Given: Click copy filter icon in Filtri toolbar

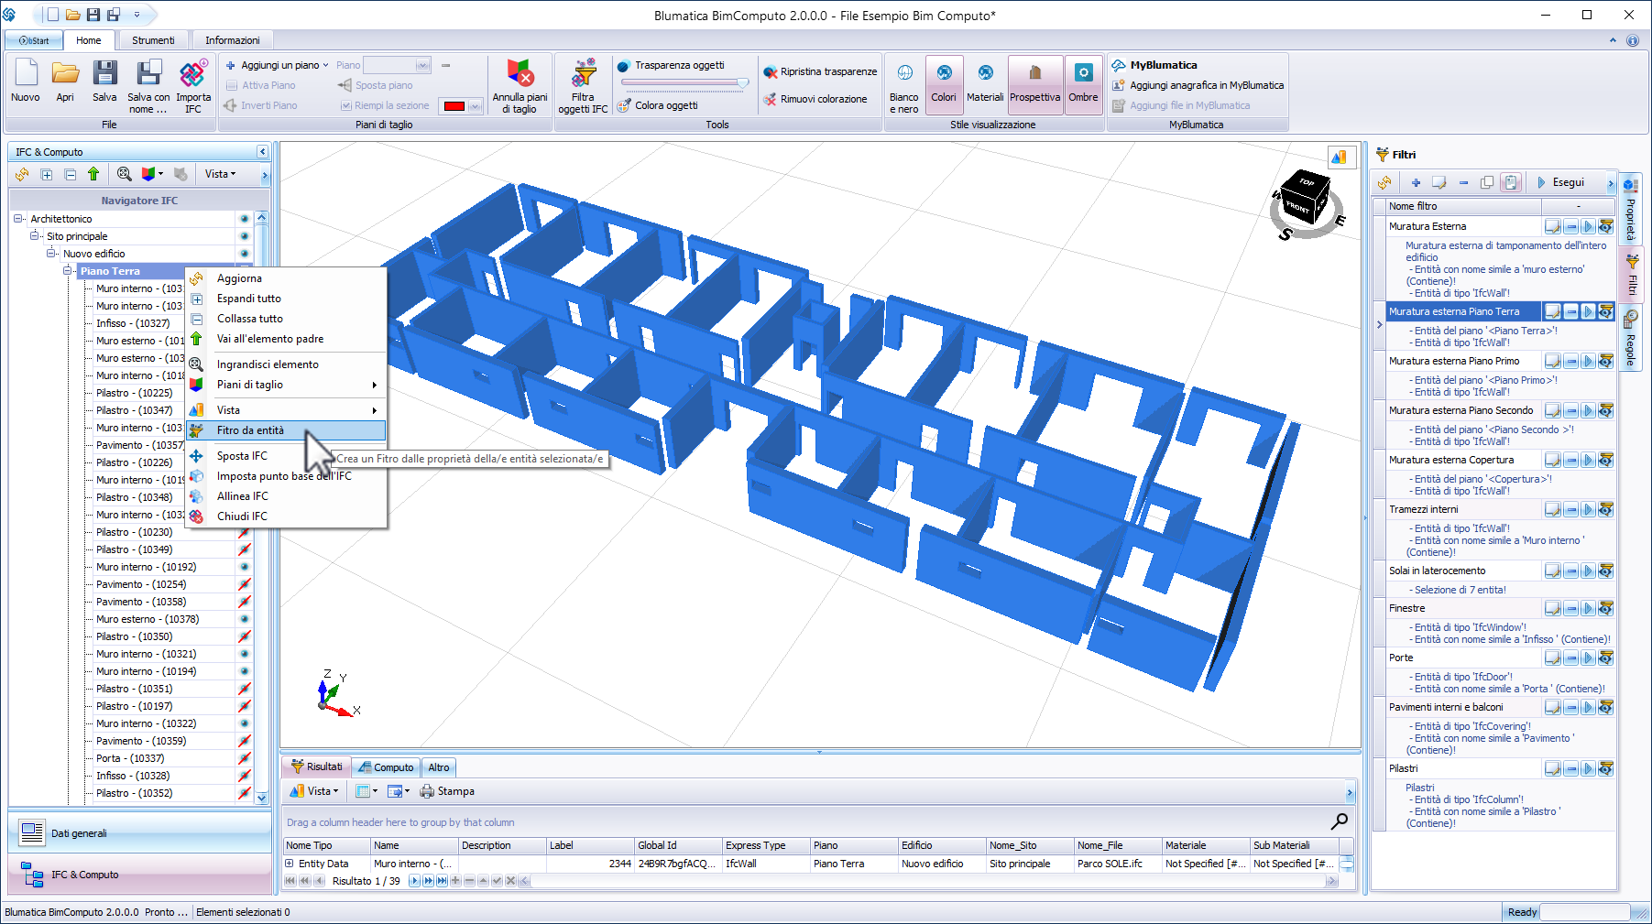Looking at the screenshot, I should (1487, 182).
